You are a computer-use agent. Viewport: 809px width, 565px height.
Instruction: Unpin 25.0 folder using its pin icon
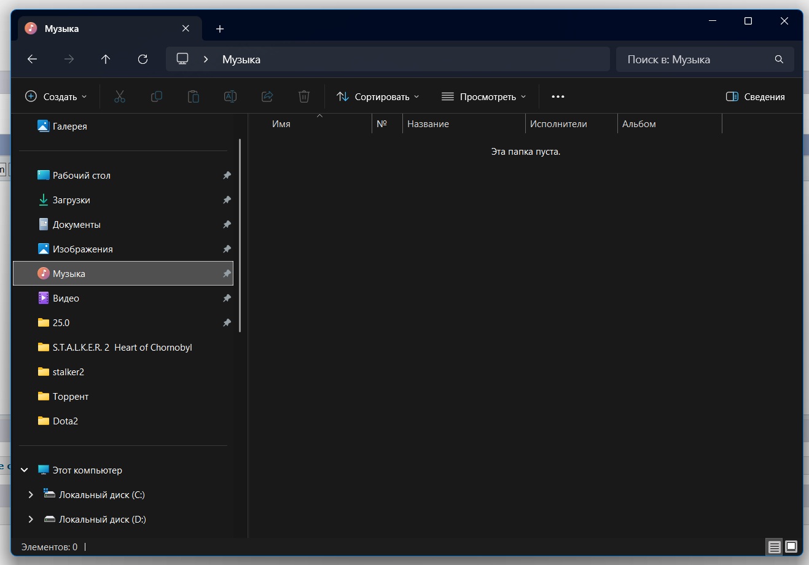(227, 323)
